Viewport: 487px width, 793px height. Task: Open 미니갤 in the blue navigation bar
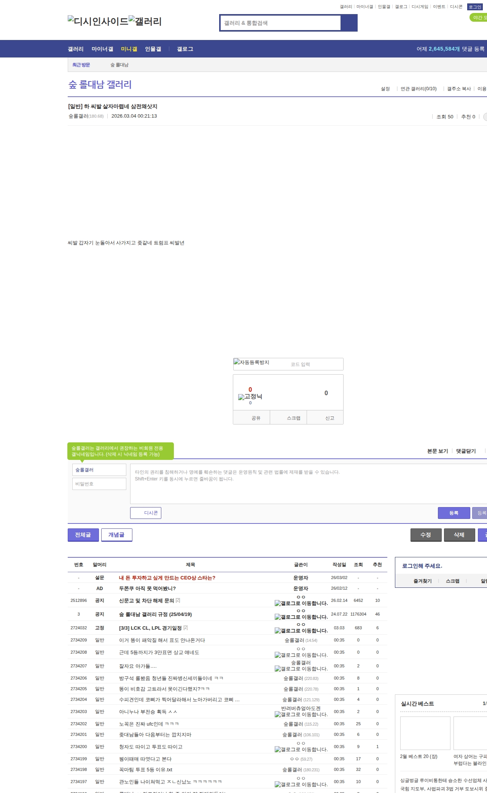point(129,49)
